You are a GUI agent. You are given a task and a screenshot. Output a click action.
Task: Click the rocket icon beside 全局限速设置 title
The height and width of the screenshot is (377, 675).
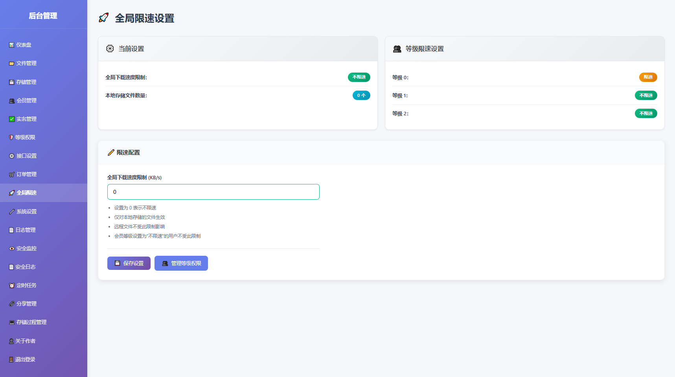[104, 18]
